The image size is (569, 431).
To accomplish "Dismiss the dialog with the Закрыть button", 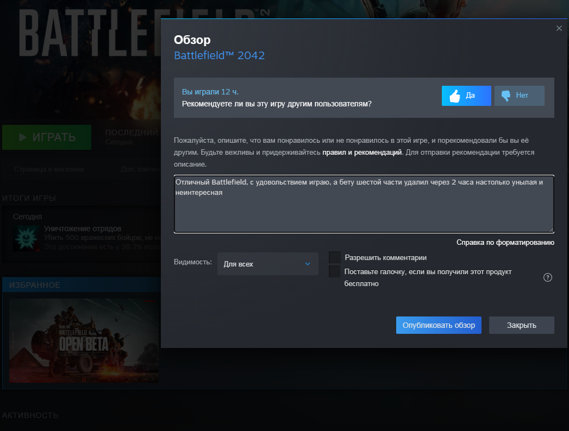I will point(522,325).
